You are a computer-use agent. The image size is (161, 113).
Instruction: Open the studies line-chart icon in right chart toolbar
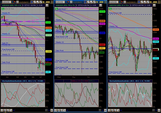click(x=142, y=2)
